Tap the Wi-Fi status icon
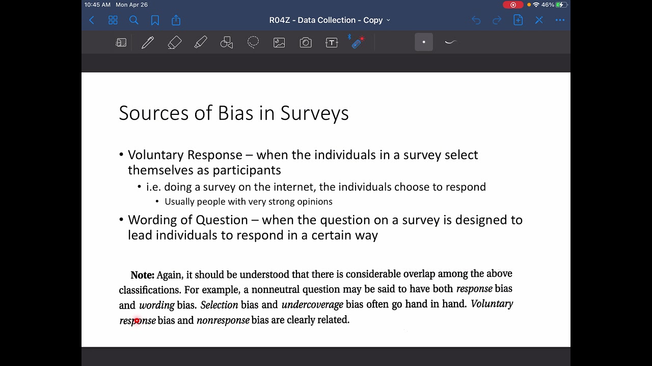The height and width of the screenshot is (366, 652). point(536,5)
